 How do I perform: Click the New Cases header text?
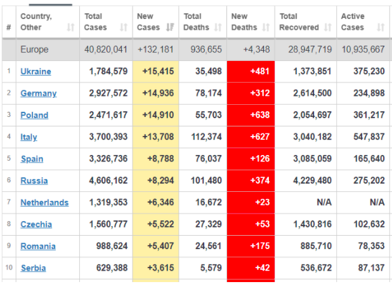point(148,22)
